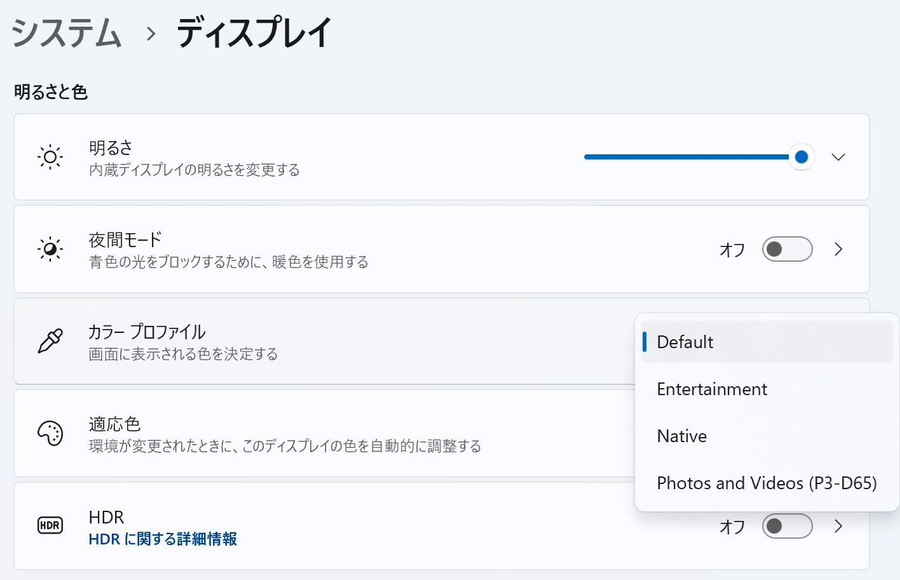Image resolution: width=900 pixels, height=580 pixels.
Task: Click the HDR badge icon
Action: (x=50, y=525)
